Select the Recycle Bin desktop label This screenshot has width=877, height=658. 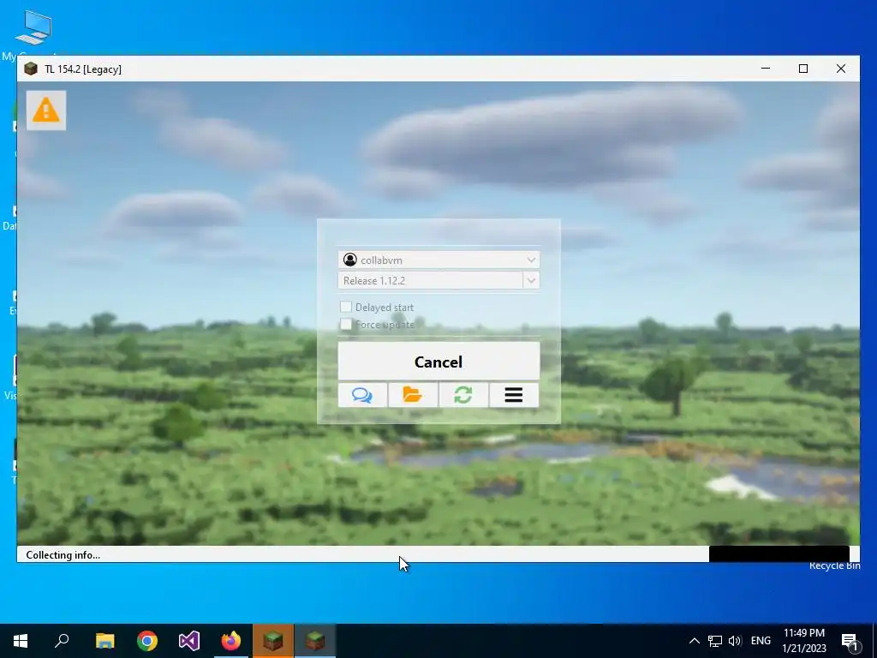coord(834,565)
